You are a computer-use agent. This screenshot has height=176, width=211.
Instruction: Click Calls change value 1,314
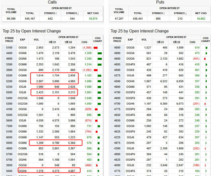pyautogui.click(x=88, y=64)
